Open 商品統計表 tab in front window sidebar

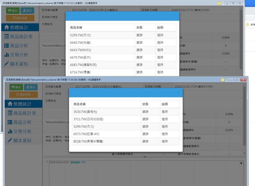coord(24,113)
